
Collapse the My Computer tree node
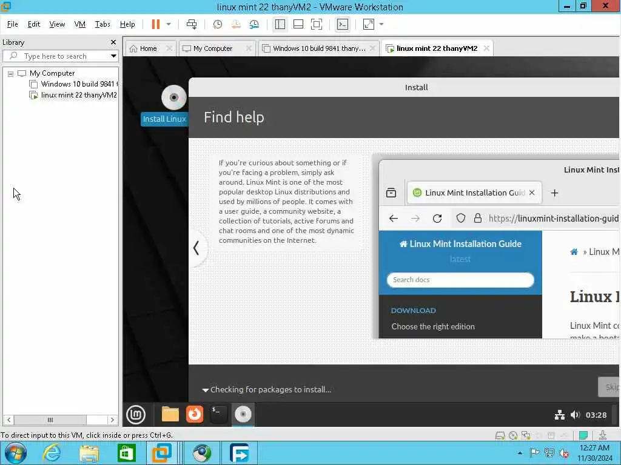tap(11, 73)
